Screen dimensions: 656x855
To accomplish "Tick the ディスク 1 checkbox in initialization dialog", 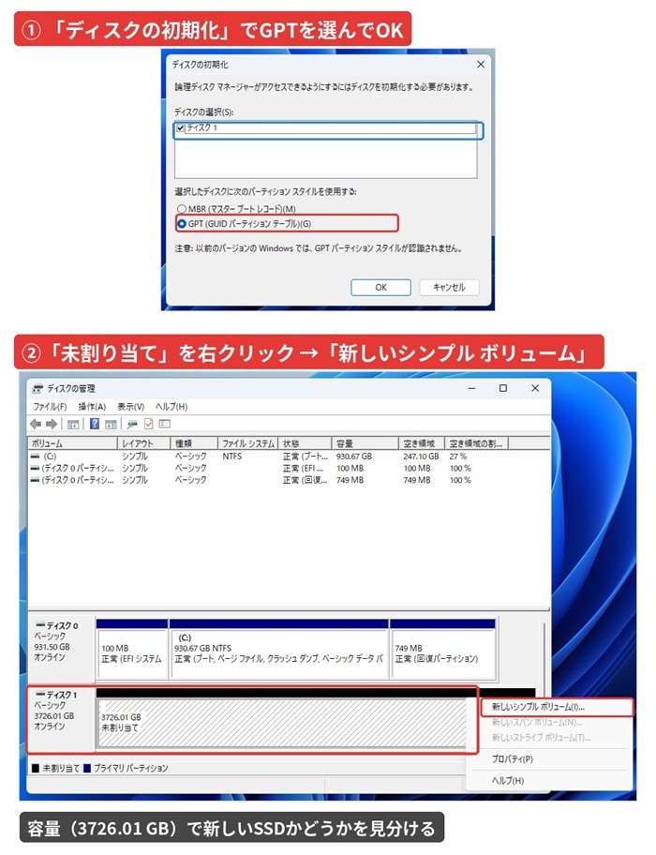I will pyautogui.click(x=180, y=128).
